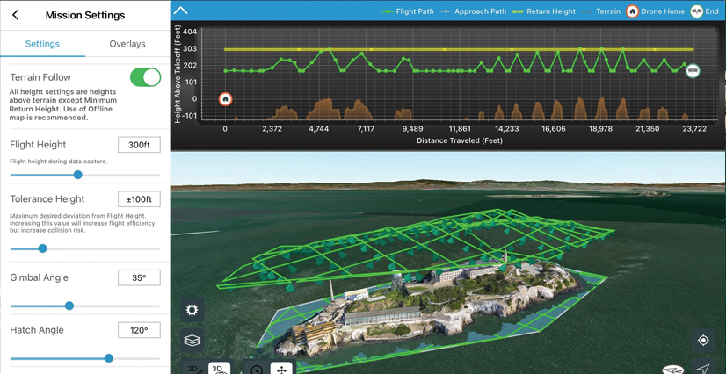
Task: Edit the Flight Height 300ft field
Action: [x=139, y=145]
